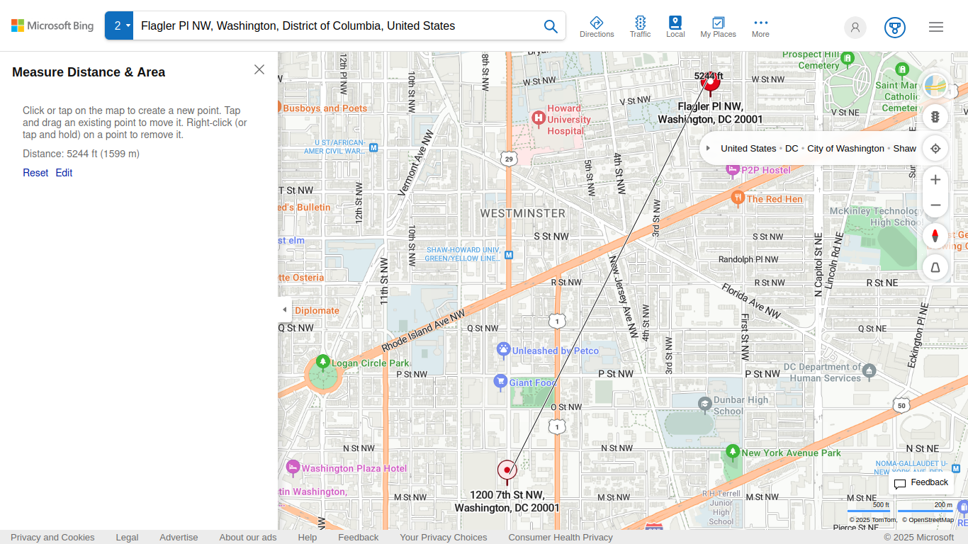Click the Microsoft Bing logo
The image size is (968, 544).
[x=52, y=25]
